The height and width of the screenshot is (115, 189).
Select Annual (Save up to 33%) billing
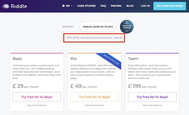point(98,27)
